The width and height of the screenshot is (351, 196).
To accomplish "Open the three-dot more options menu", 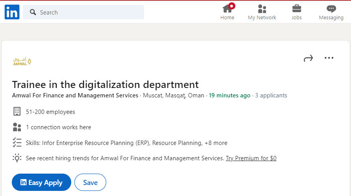I will [x=329, y=58].
